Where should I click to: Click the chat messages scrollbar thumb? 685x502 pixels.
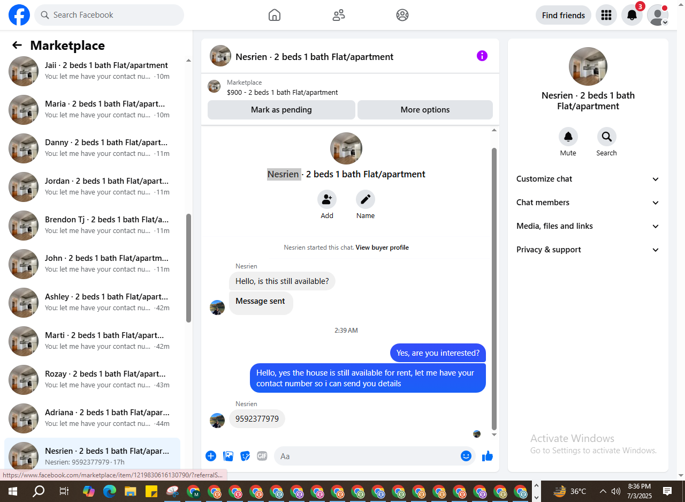494,289
